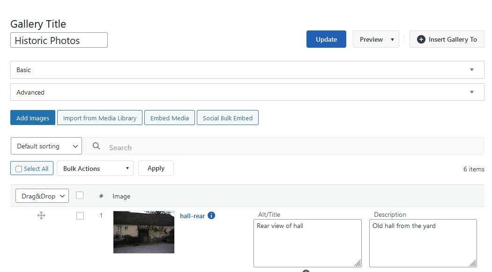The image size is (492, 272).
Task: Click the Apply button
Action: pos(156,169)
